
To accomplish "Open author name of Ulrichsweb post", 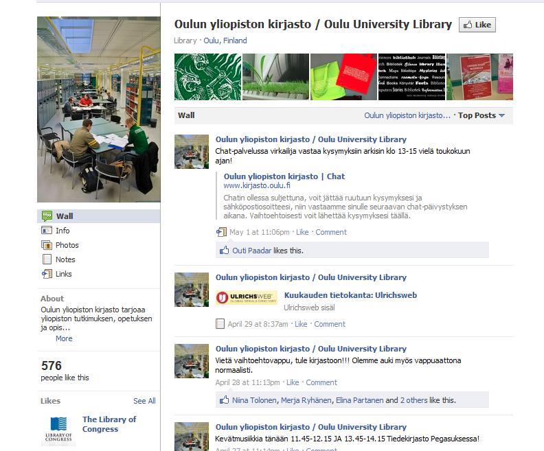I will click(311, 277).
